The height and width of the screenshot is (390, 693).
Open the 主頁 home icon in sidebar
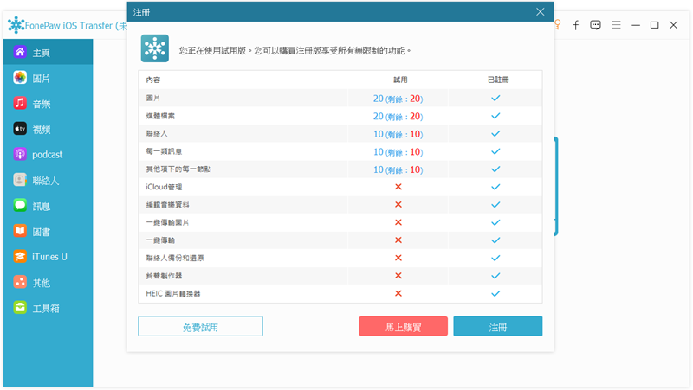coord(20,52)
